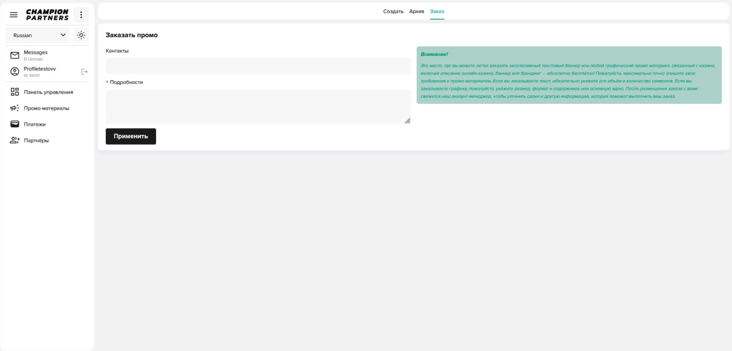732x351 pixels.
Task: Open the hamburger menu icon
Action: (x=14, y=15)
